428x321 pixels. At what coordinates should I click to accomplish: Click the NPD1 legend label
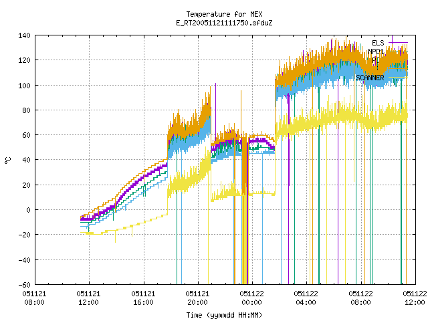[376, 51]
